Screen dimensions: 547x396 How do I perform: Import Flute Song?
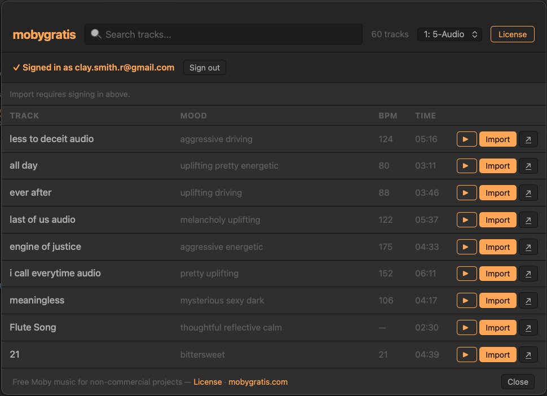pos(497,328)
